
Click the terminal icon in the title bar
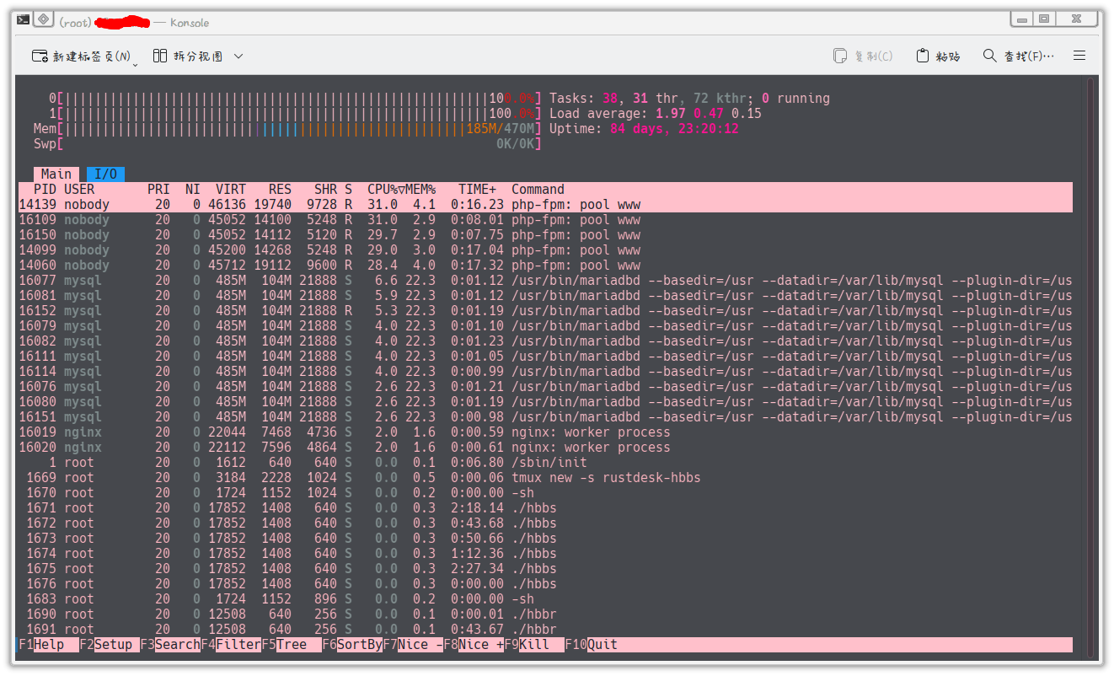click(x=24, y=19)
